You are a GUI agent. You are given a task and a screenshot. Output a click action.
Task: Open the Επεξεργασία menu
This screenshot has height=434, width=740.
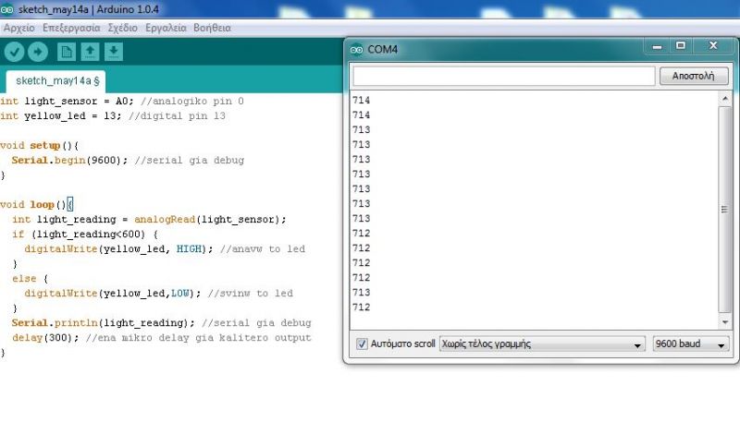[x=71, y=28]
